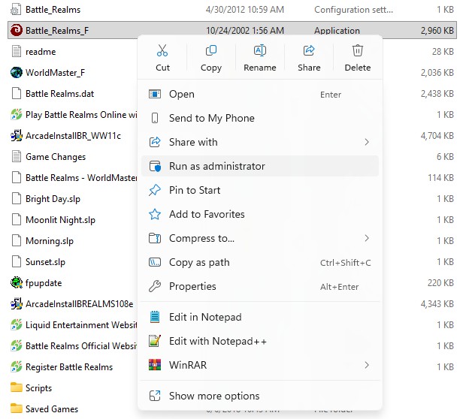Select Battle Realms Official Website shortcut name

81,345
